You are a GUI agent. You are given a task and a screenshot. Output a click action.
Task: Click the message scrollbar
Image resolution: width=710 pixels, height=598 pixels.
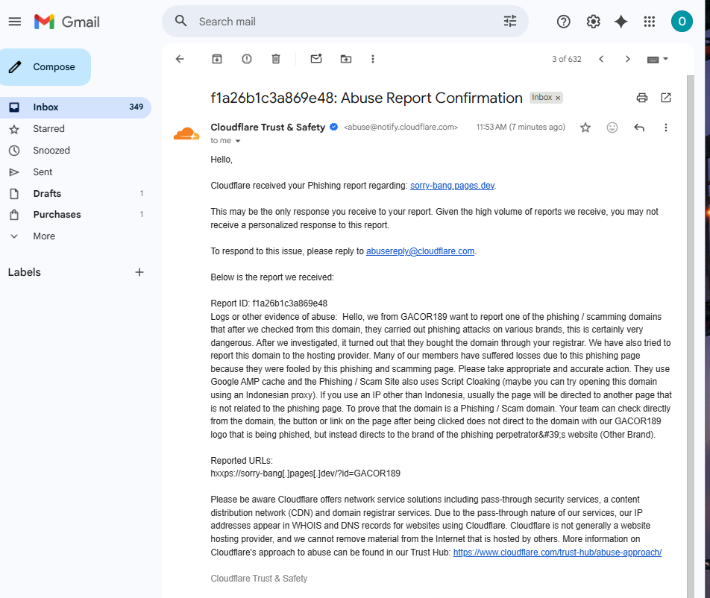(691, 336)
